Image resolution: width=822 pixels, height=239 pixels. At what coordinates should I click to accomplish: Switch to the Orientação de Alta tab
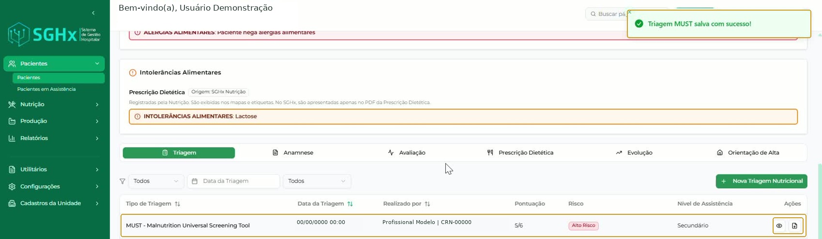pyautogui.click(x=748, y=153)
